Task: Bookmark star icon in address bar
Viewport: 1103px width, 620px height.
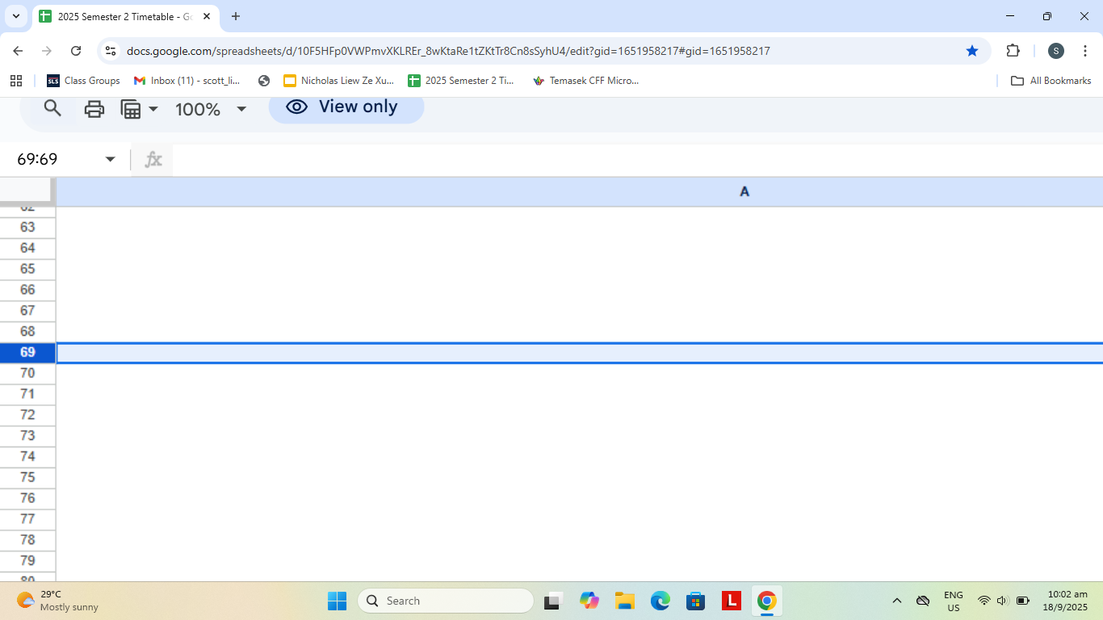Action: [972, 51]
